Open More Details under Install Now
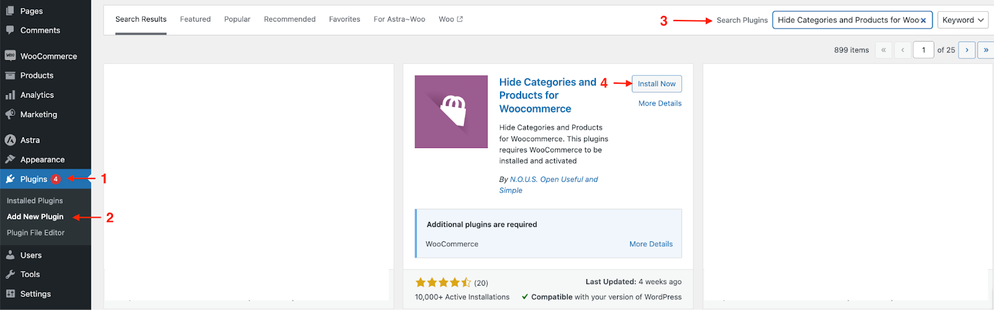The width and height of the screenshot is (994, 310). pos(660,104)
